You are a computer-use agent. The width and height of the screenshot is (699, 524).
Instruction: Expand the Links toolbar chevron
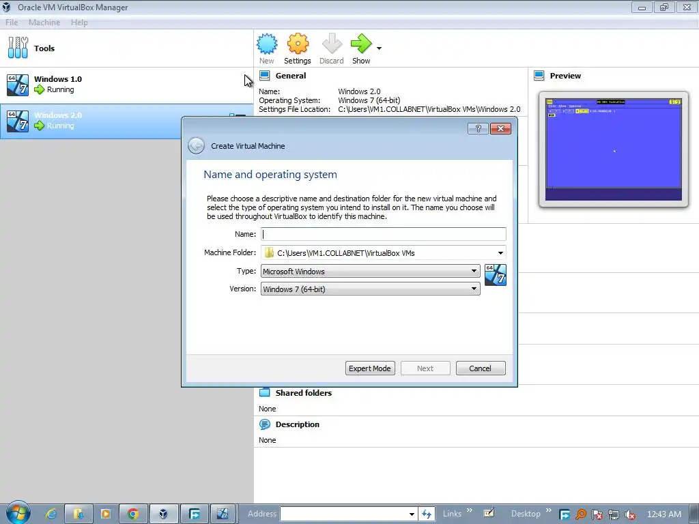(470, 510)
